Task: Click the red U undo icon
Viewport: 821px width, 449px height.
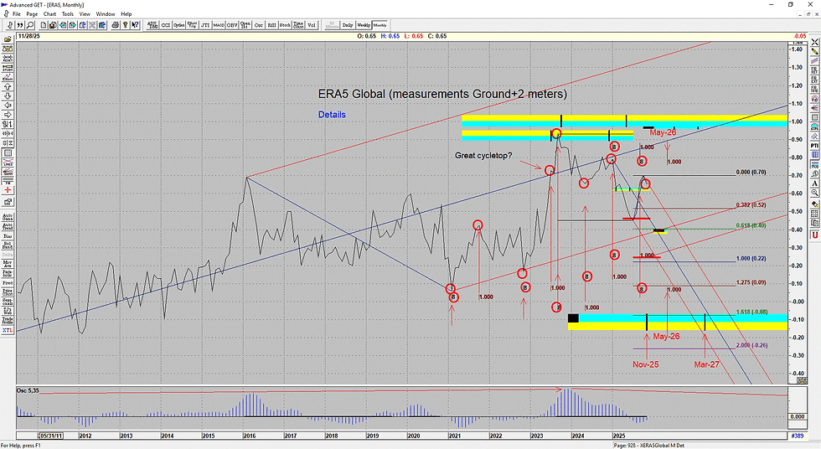Action: pos(814,236)
